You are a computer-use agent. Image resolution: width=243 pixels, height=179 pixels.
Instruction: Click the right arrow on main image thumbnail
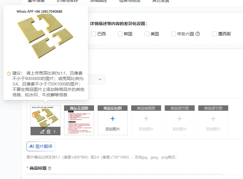54,132
